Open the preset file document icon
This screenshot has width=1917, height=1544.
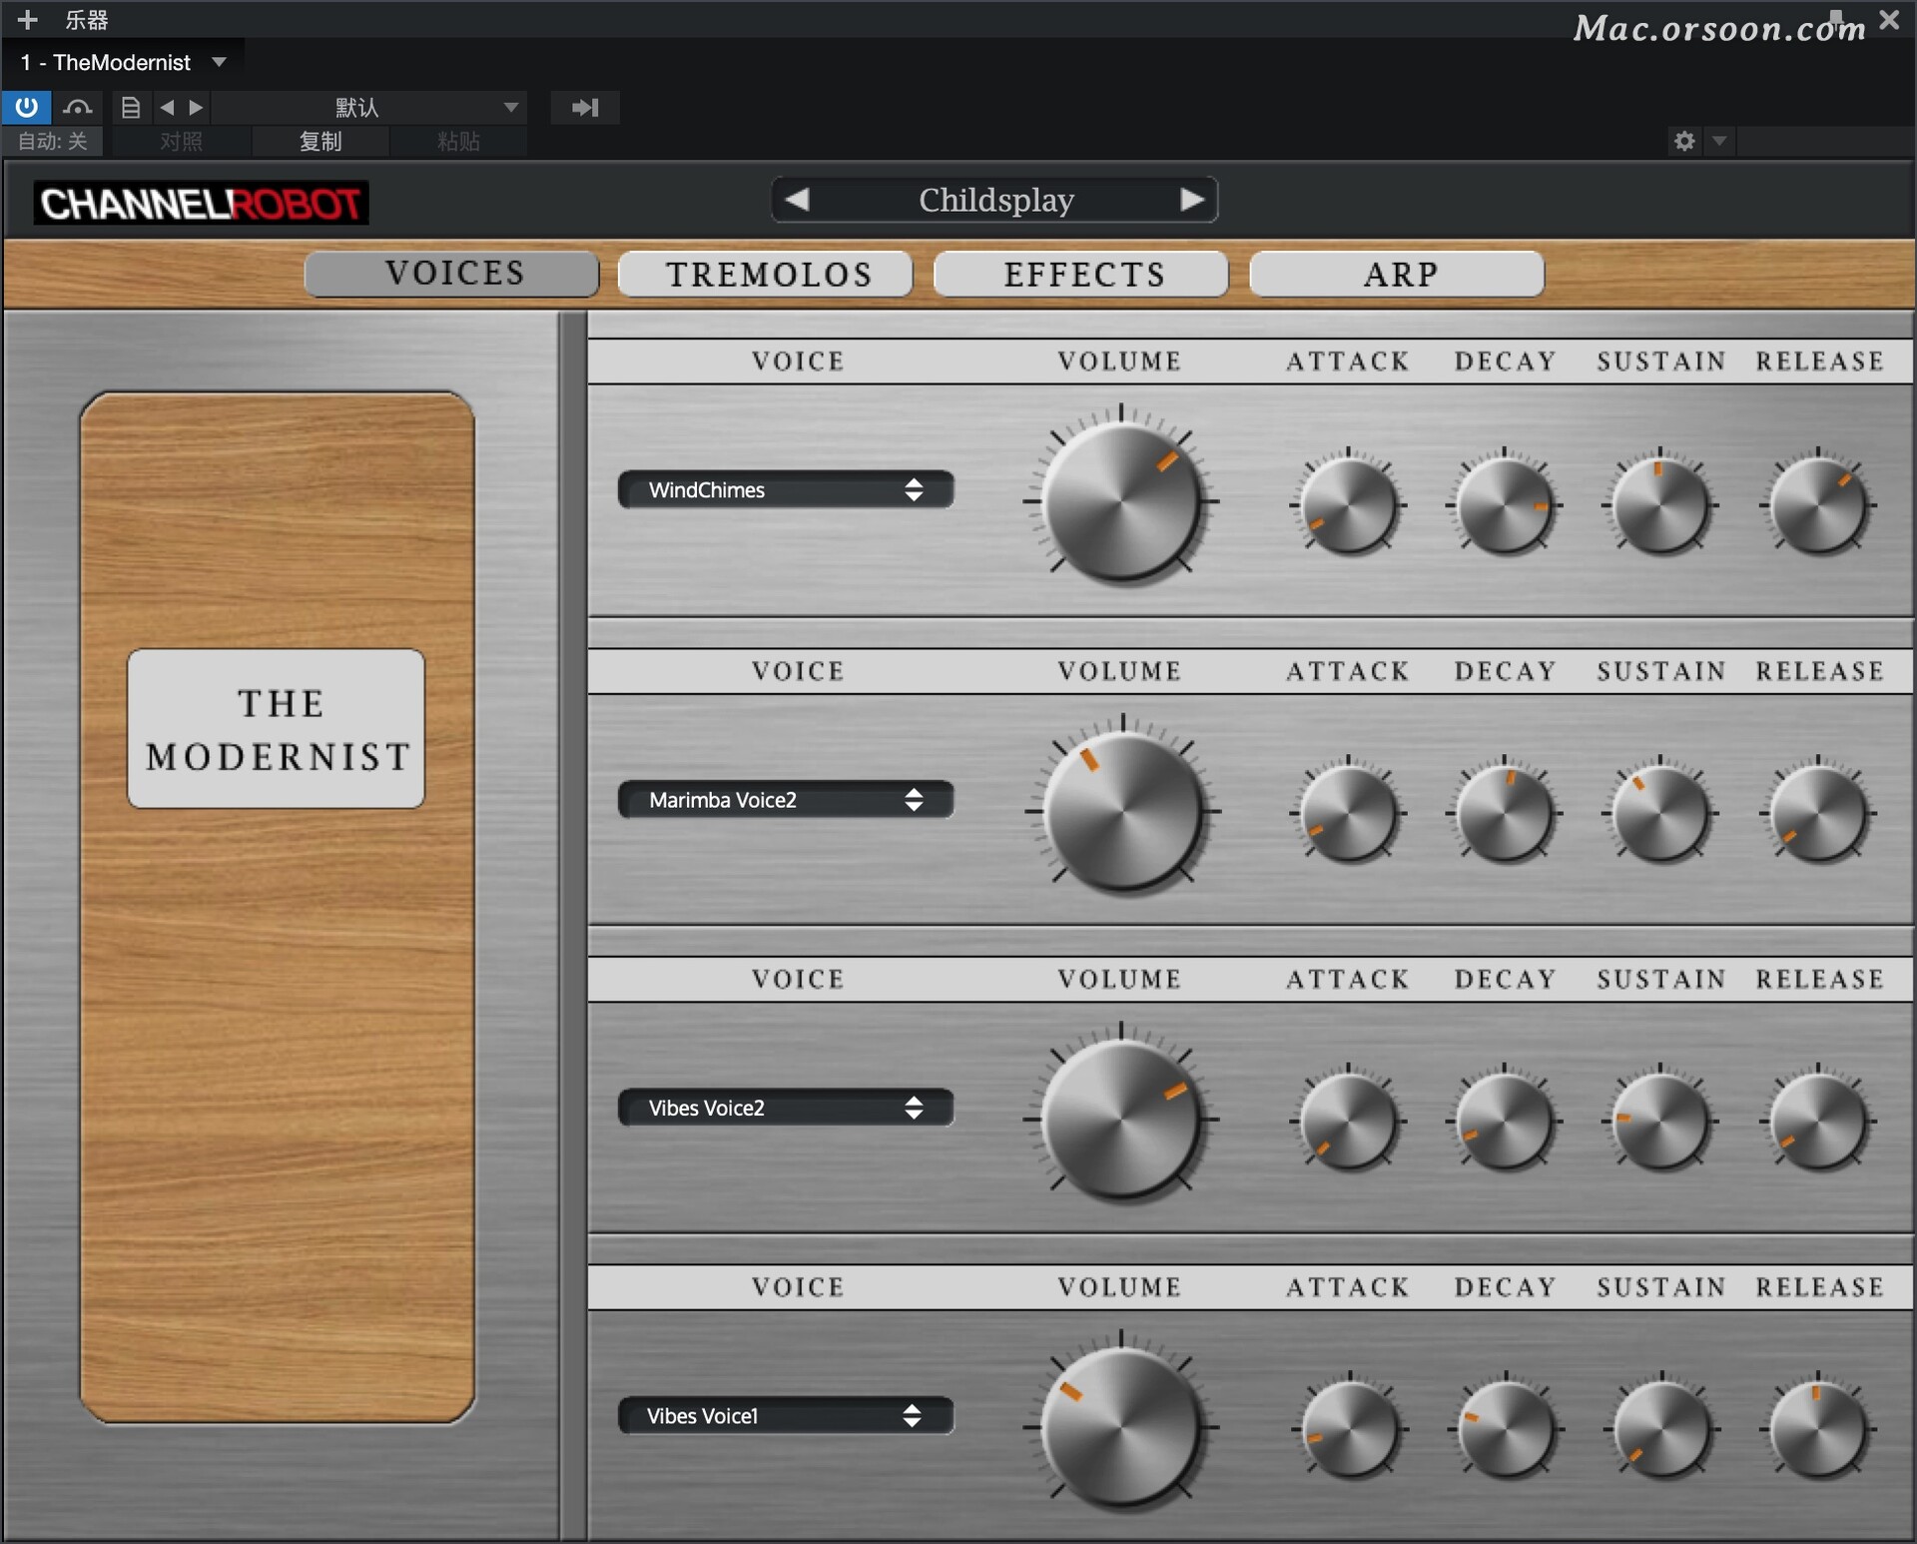(131, 107)
